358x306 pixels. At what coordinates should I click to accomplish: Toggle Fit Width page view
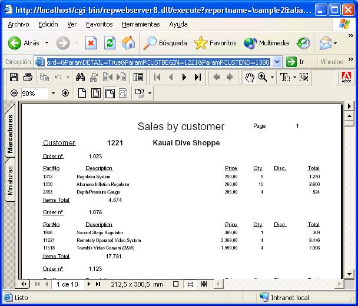click(x=110, y=93)
